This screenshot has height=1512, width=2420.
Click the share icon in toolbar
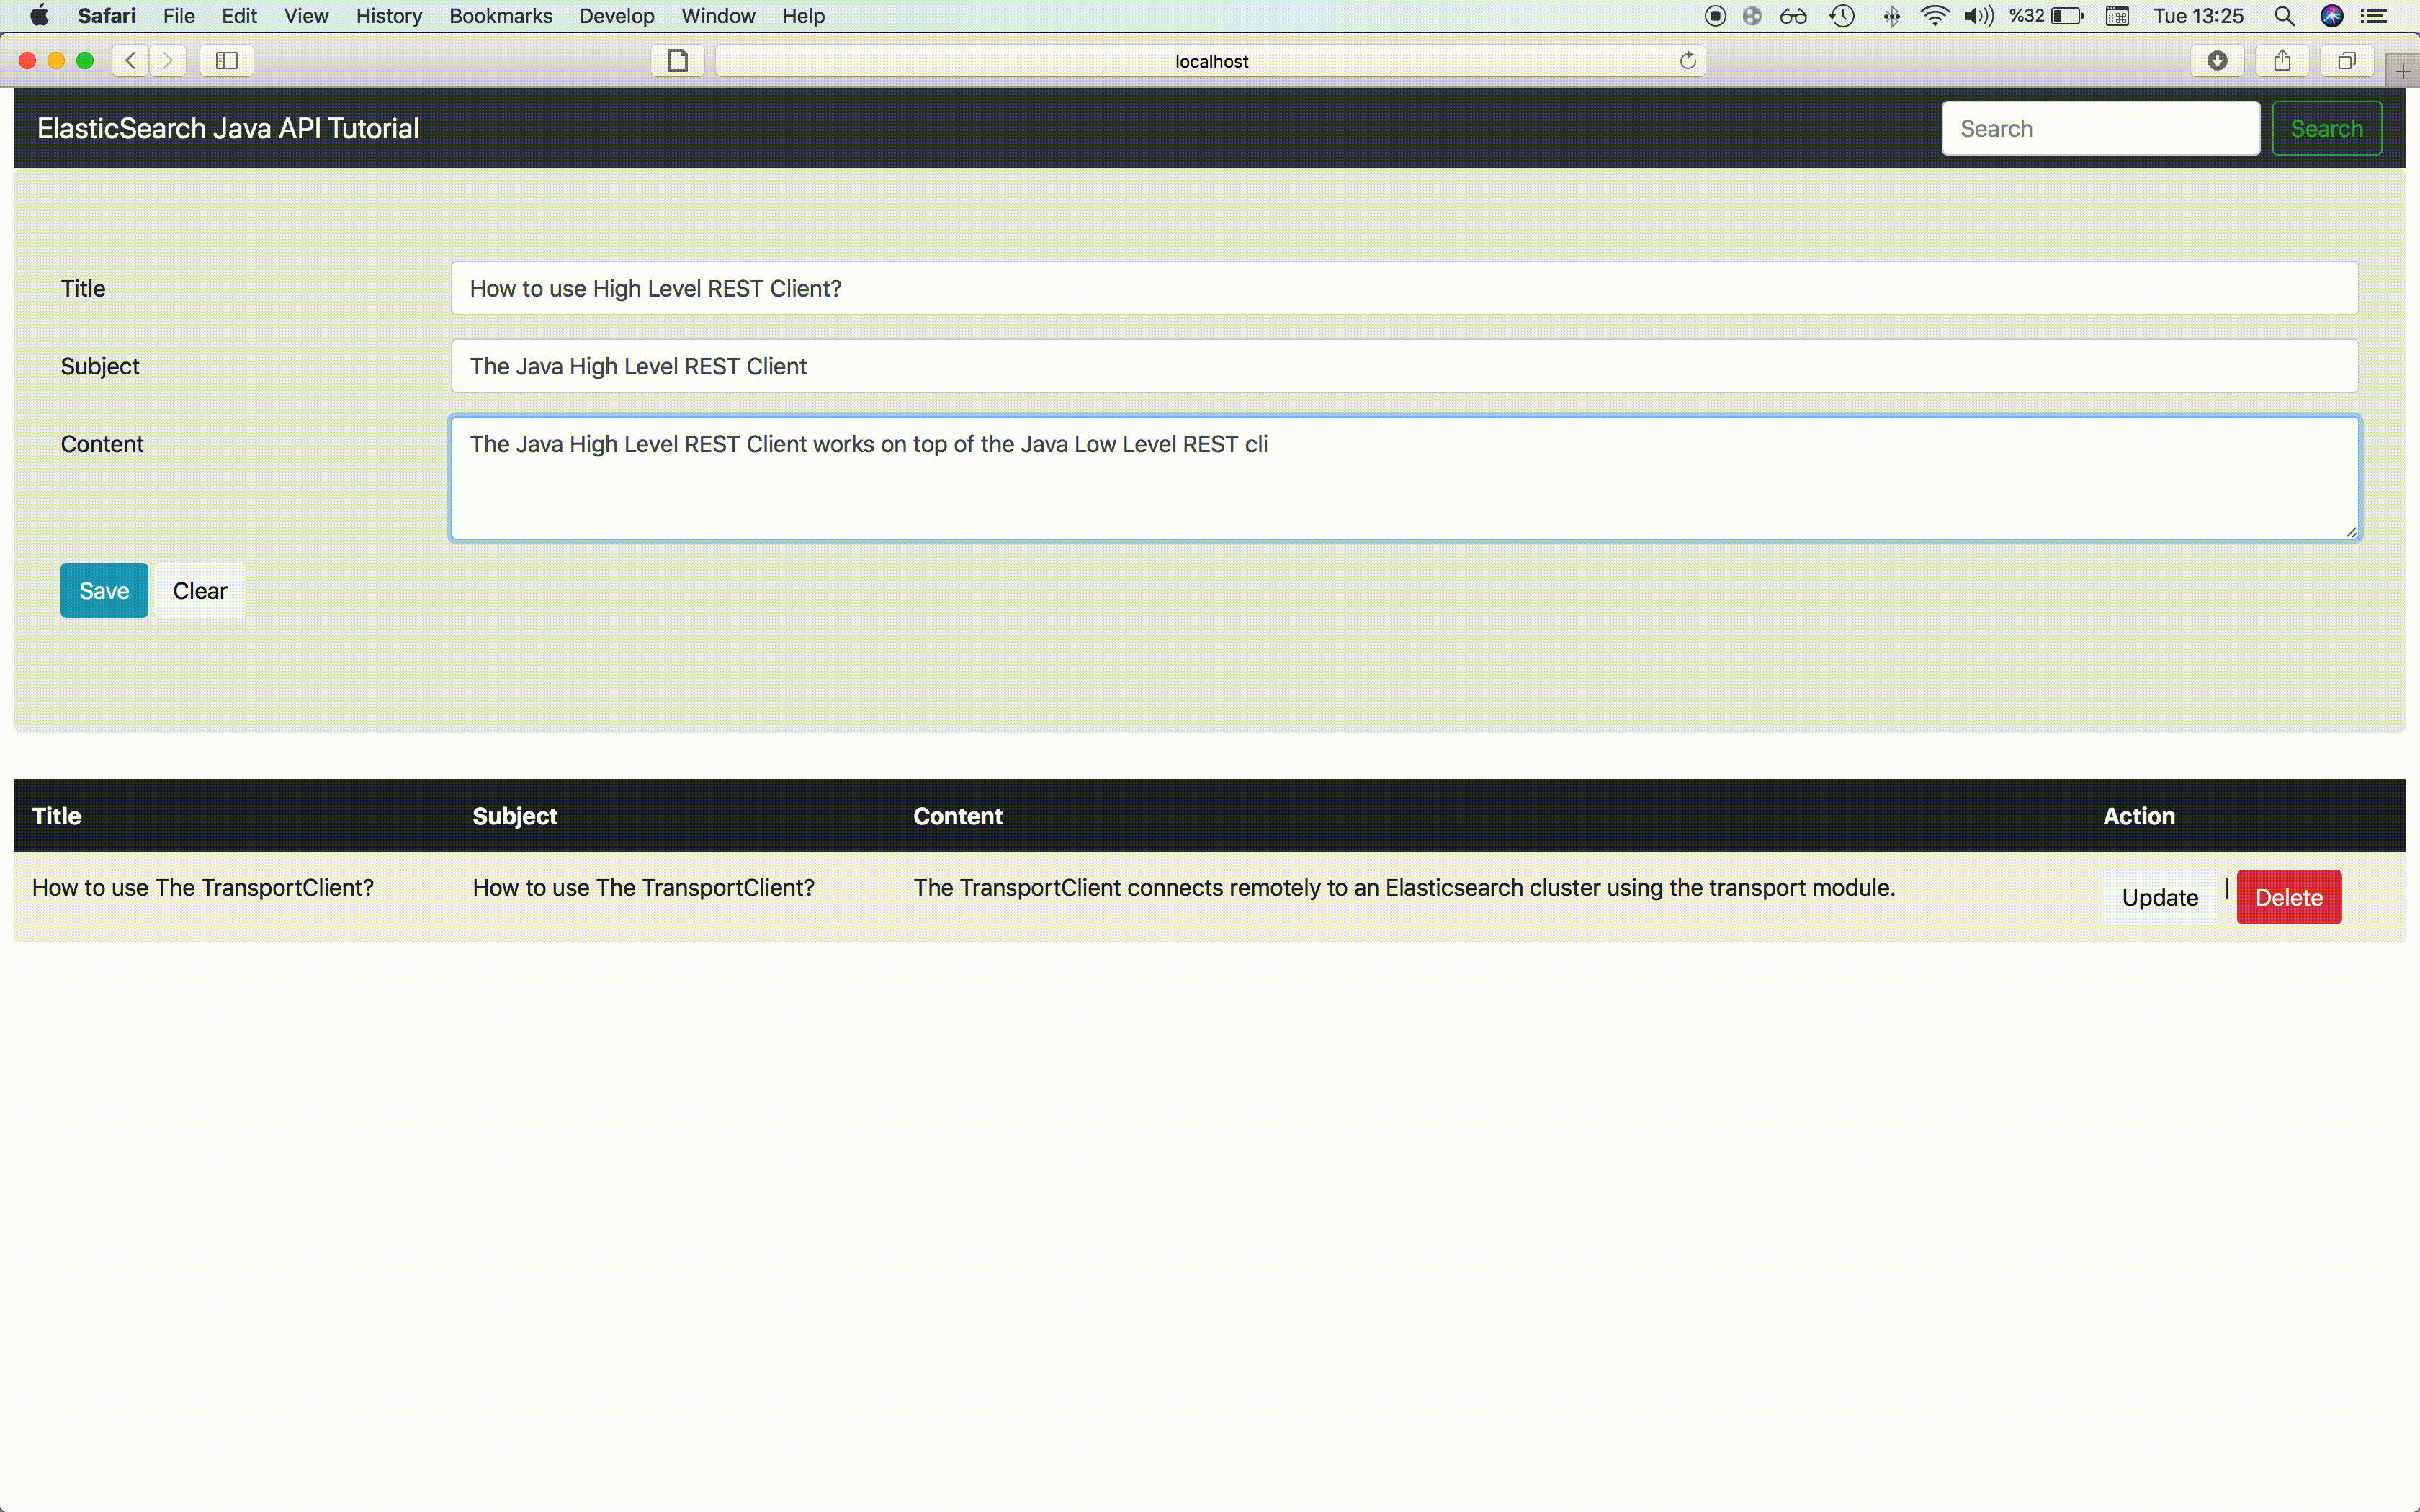point(2282,61)
